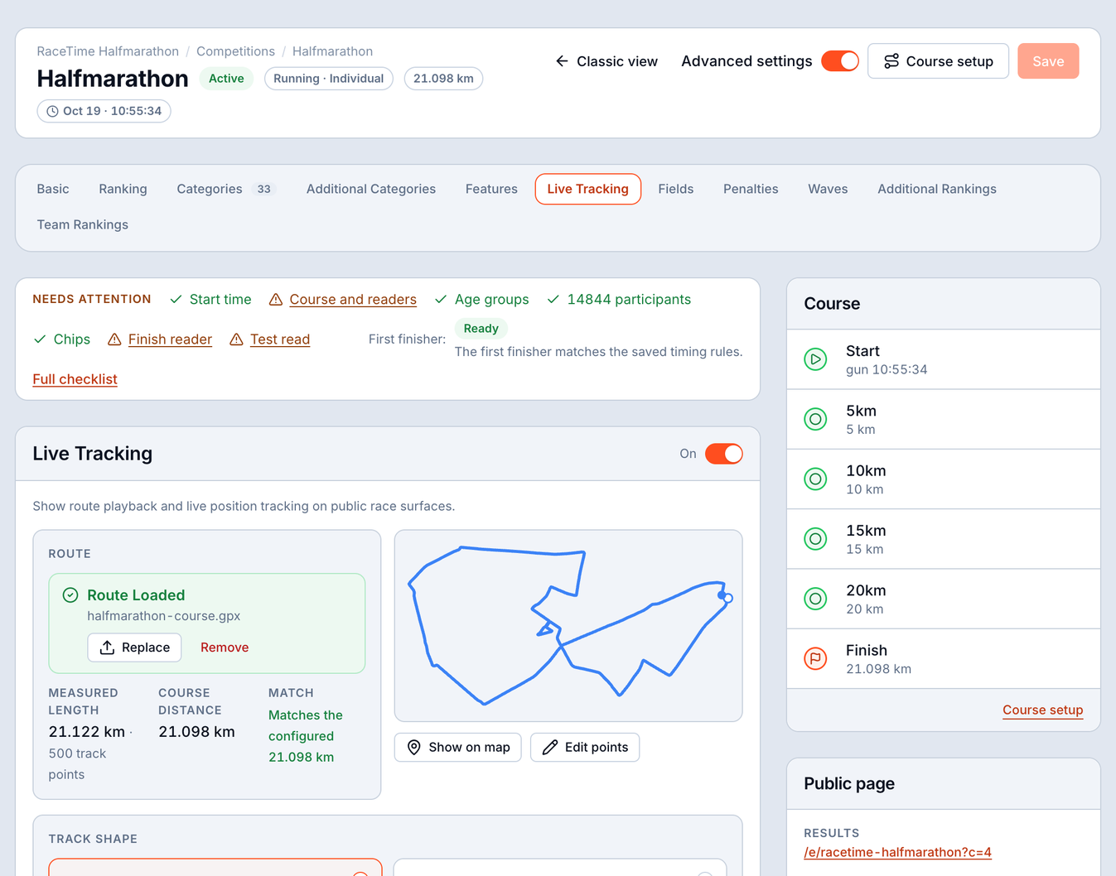Open the Basic tab
The image size is (1116, 876).
(53, 189)
